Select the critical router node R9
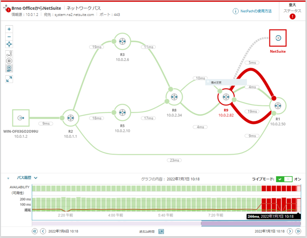Screen dimensions: 307x238 [x=226, y=97]
